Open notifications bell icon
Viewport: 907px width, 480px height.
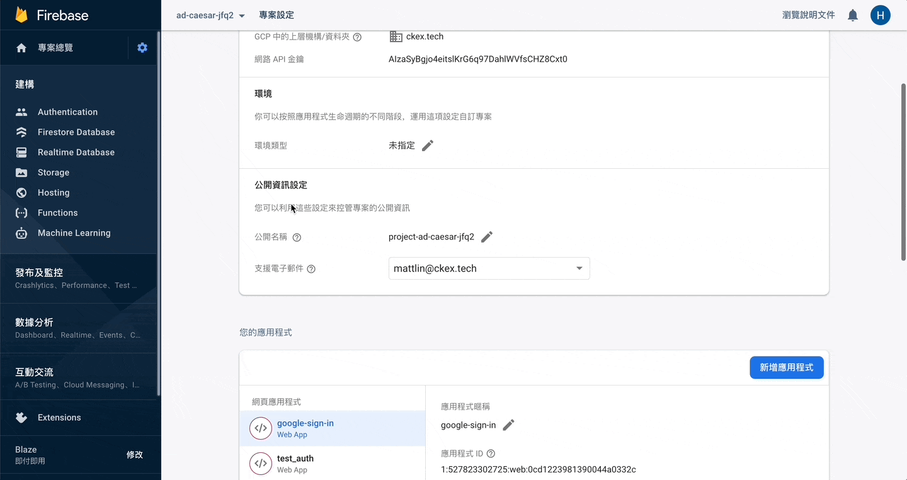click(x=853, y=15)
